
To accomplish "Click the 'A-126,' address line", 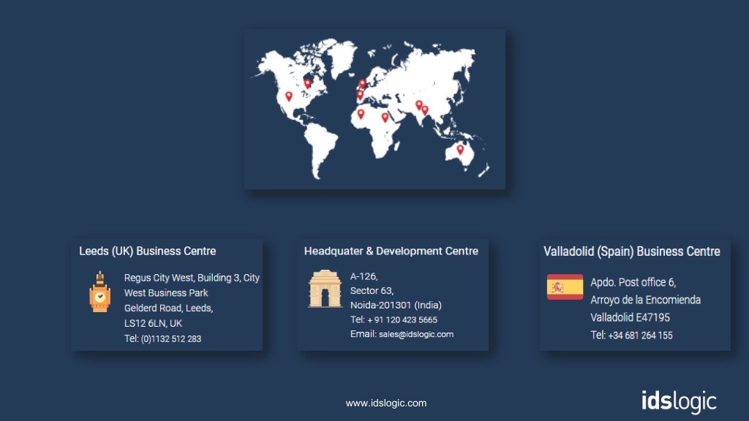I will point(364,276).
